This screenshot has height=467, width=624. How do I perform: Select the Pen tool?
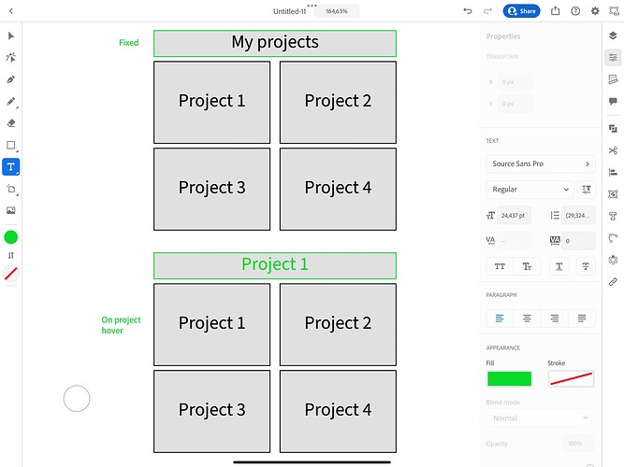(x=11, y=79)
